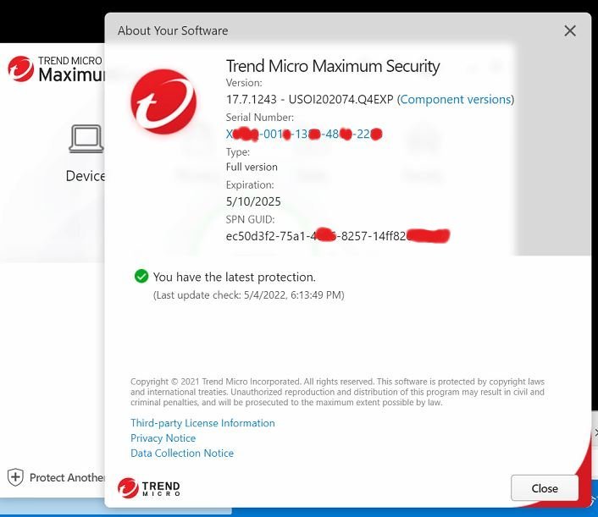Screen dimensions: 598x517
Task: Click the redacted serial number link
Action: 304,134
